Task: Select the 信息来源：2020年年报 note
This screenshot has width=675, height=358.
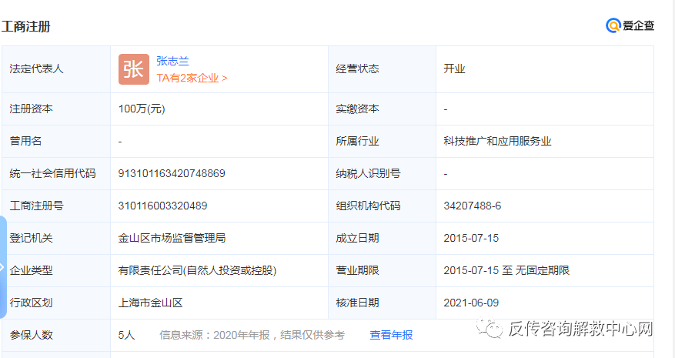Action: click(252, 335)
